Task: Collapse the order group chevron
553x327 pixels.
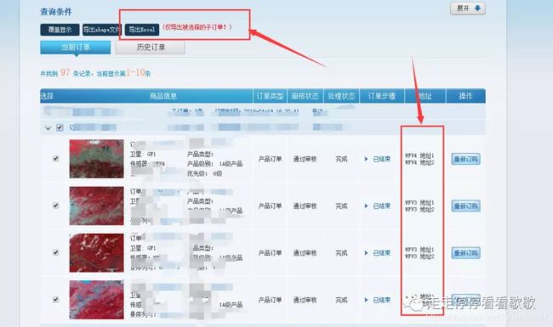Action: point(48,128)
